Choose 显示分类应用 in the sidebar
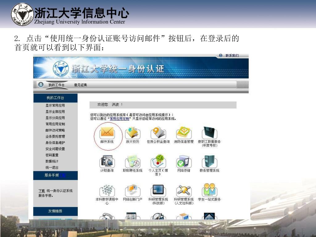 (55, 118)
